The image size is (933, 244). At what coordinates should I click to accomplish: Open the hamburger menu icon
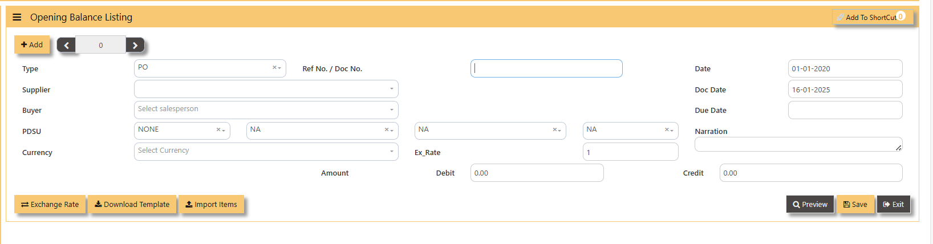tap(17, 17)
